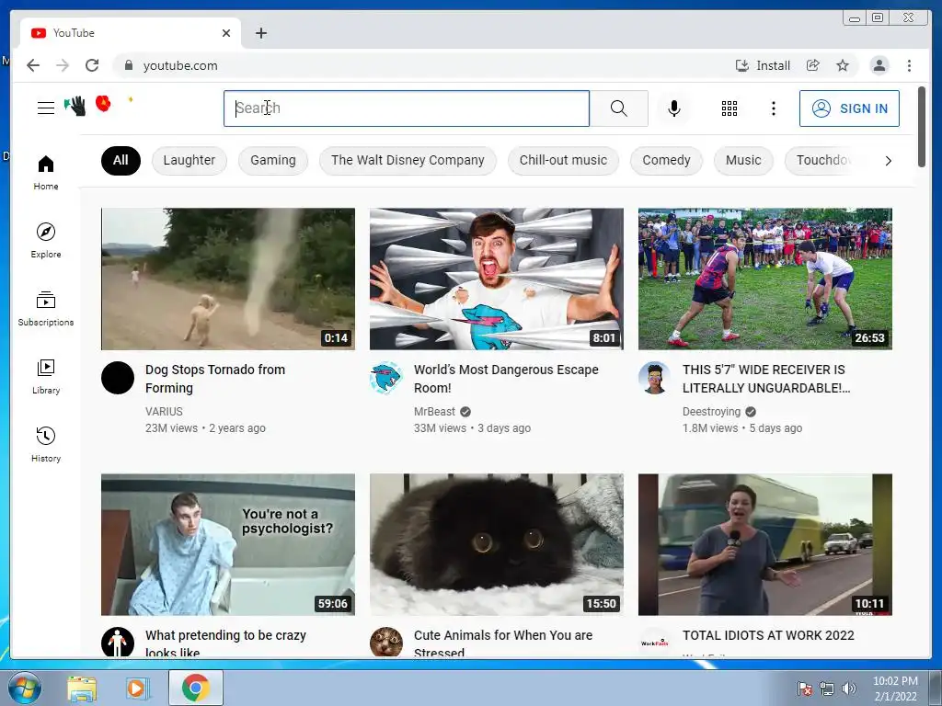942x706 pixels.
Task: Open the volume tray icon
Action: (x=848, y=689)
